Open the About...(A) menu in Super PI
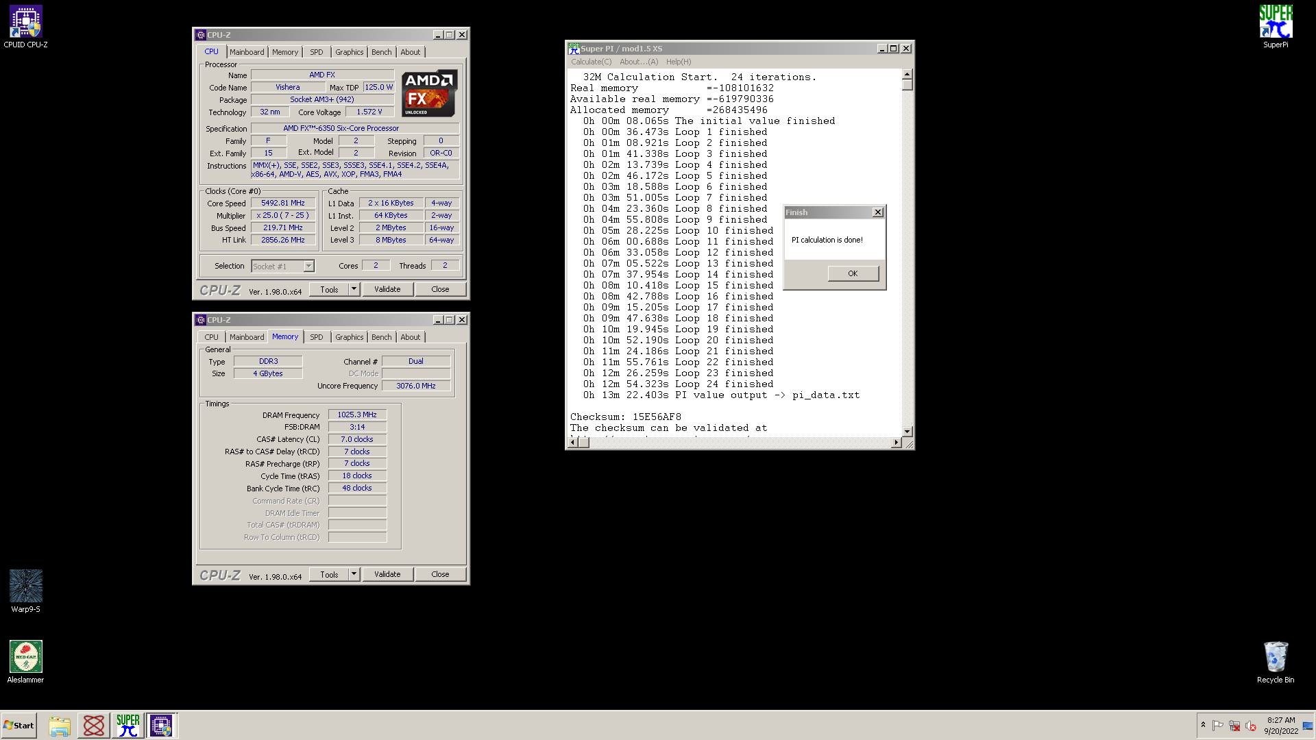The height and width of the screenshot is (740, 1316). pyautogui.click(x=639, y=62)
